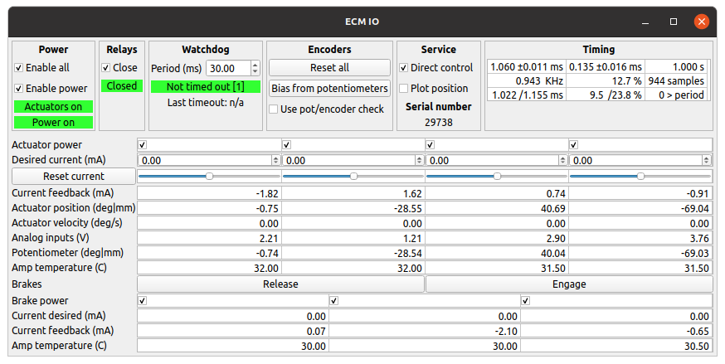
Task: Click first Desired current stepper arrows
Action: (276, 160)
